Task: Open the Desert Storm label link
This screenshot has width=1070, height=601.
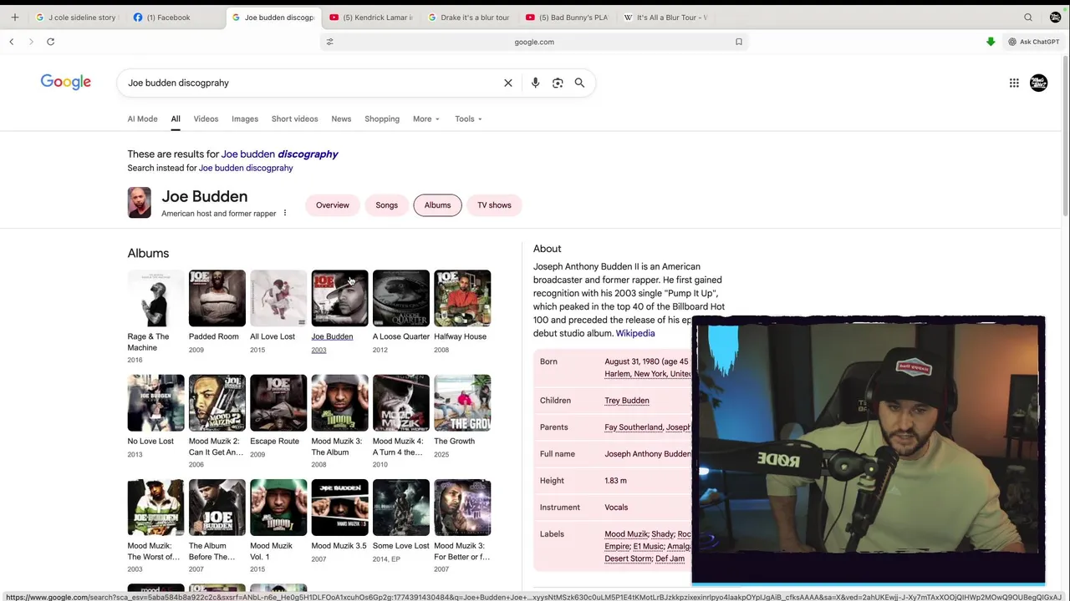Action: click(x=628, y=558)
